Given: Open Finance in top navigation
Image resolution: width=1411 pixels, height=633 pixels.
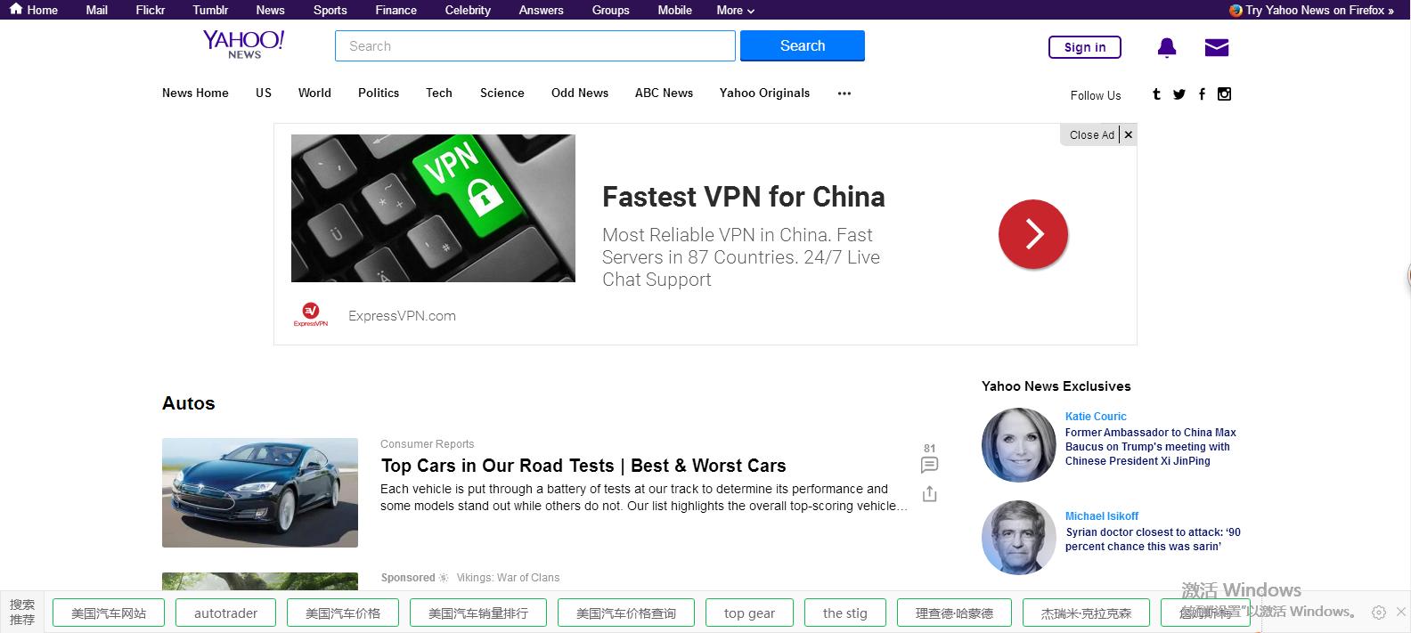Looking at the screenshot, I should [x=396, y=10].
